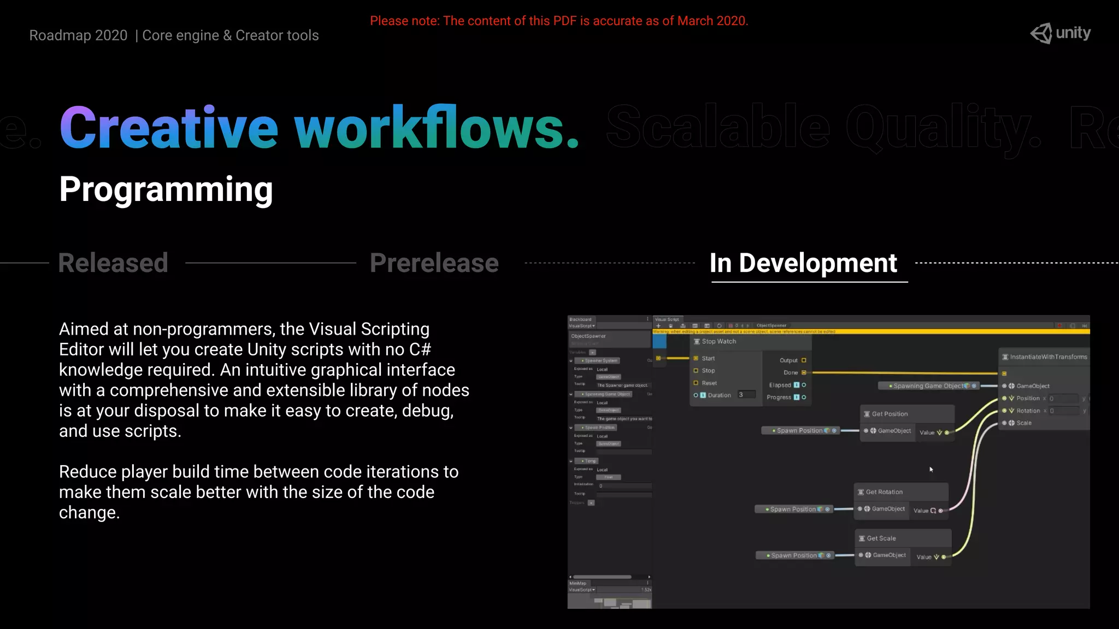Select the Get Scale node title

click(x=881, y=538)
